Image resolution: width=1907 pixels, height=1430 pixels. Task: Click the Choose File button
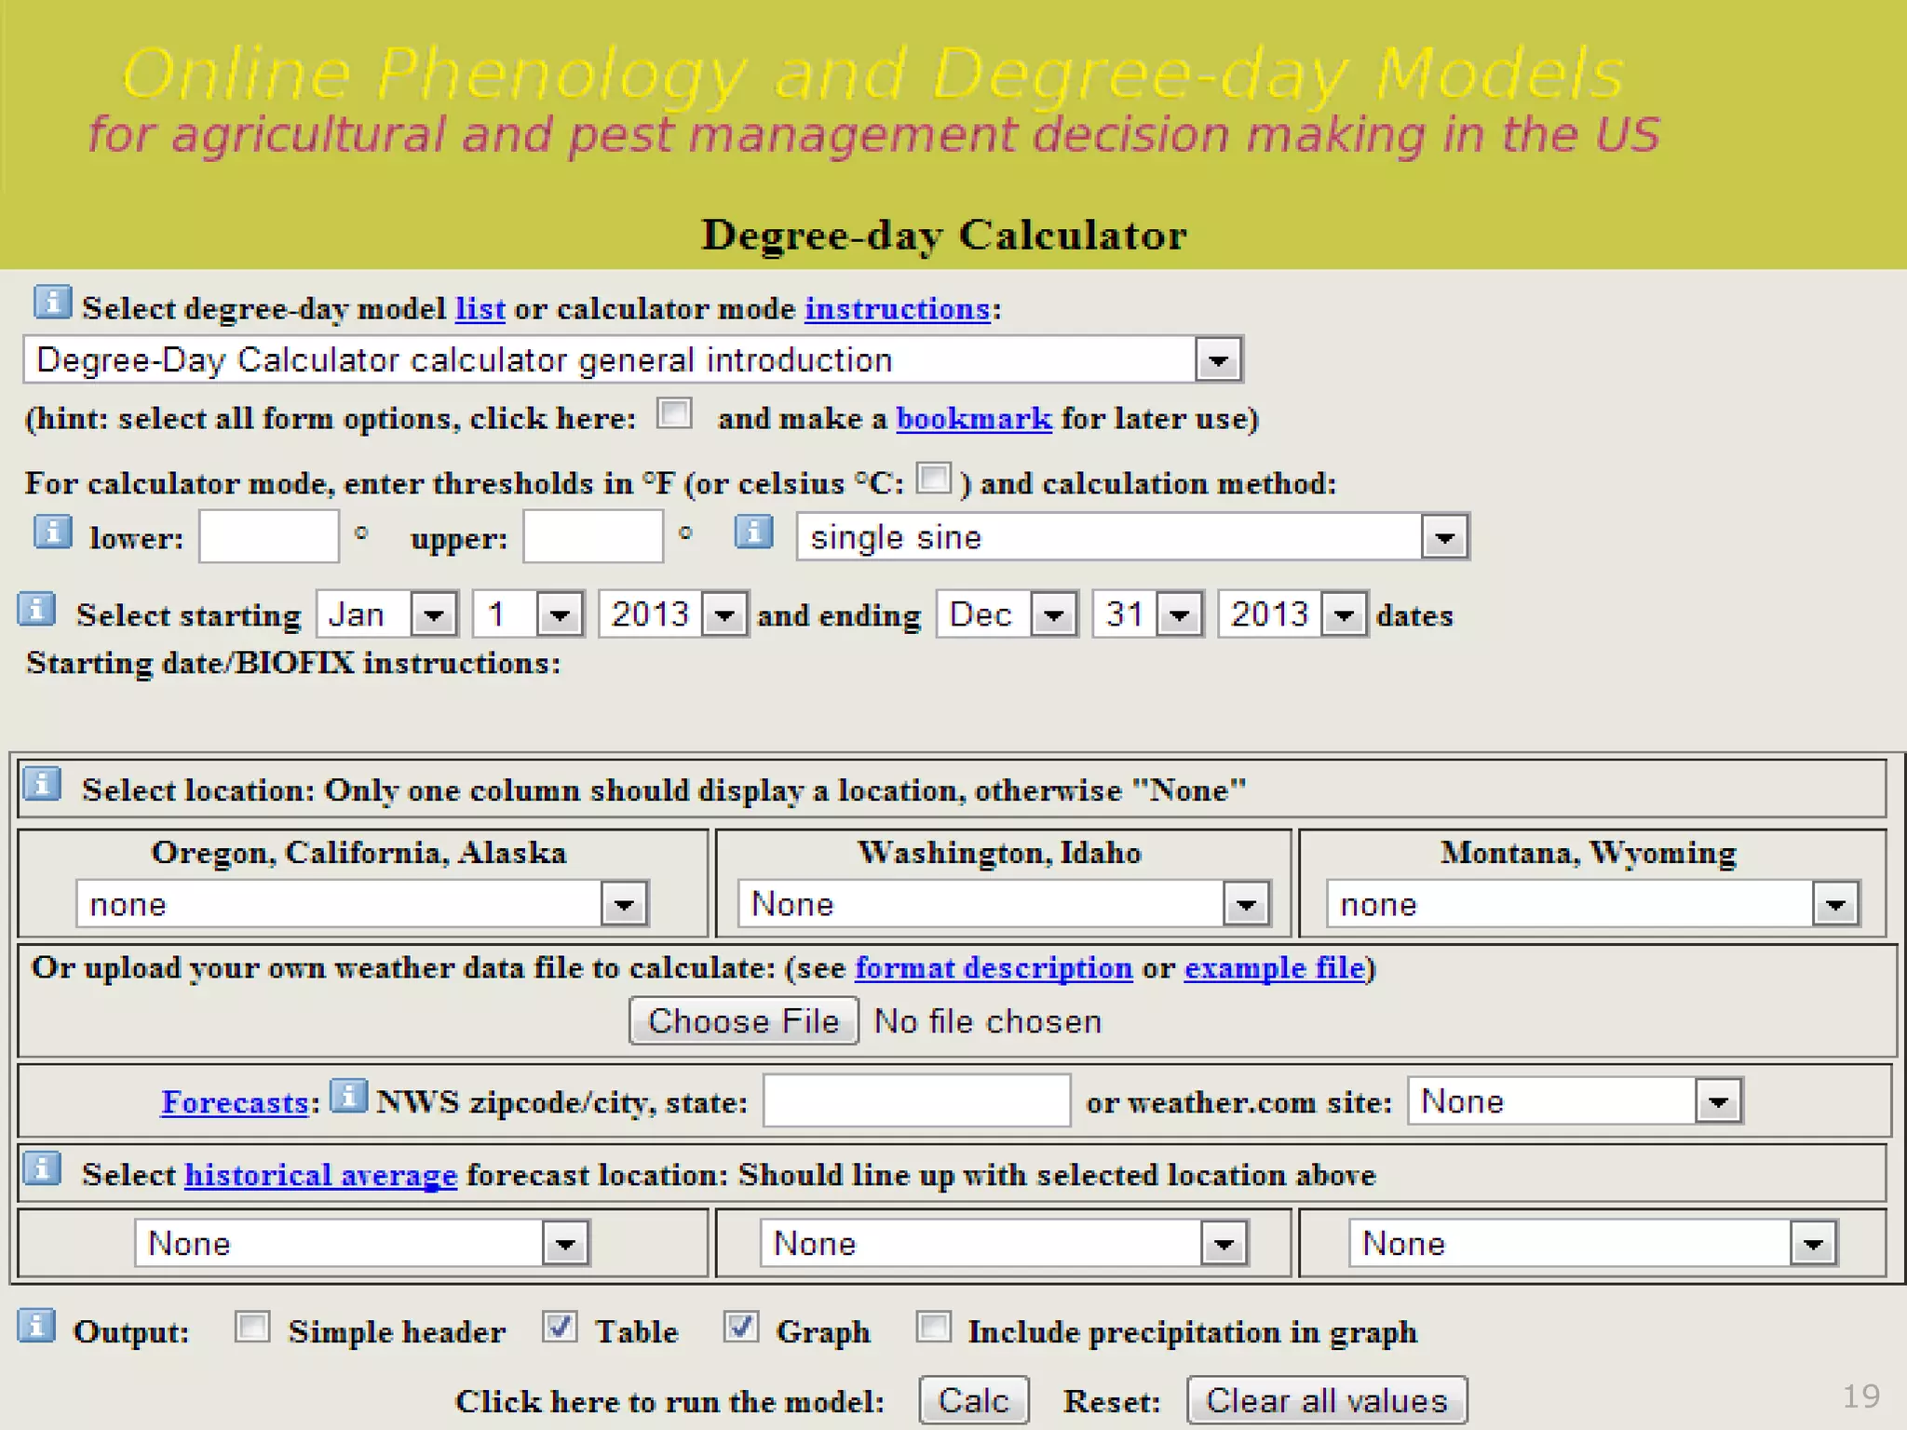pyautogui.click(x=743, y=1021)
